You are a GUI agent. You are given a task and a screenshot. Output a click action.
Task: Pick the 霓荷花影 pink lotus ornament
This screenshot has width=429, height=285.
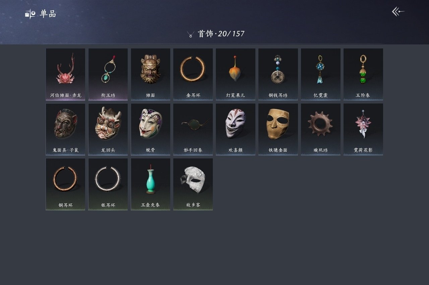click(x=363, y=129)
